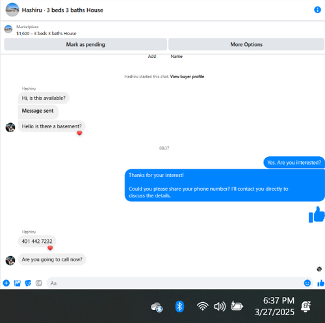Select the phone number message 401 442 7232
325x323 pixels.
pos(37,242)
